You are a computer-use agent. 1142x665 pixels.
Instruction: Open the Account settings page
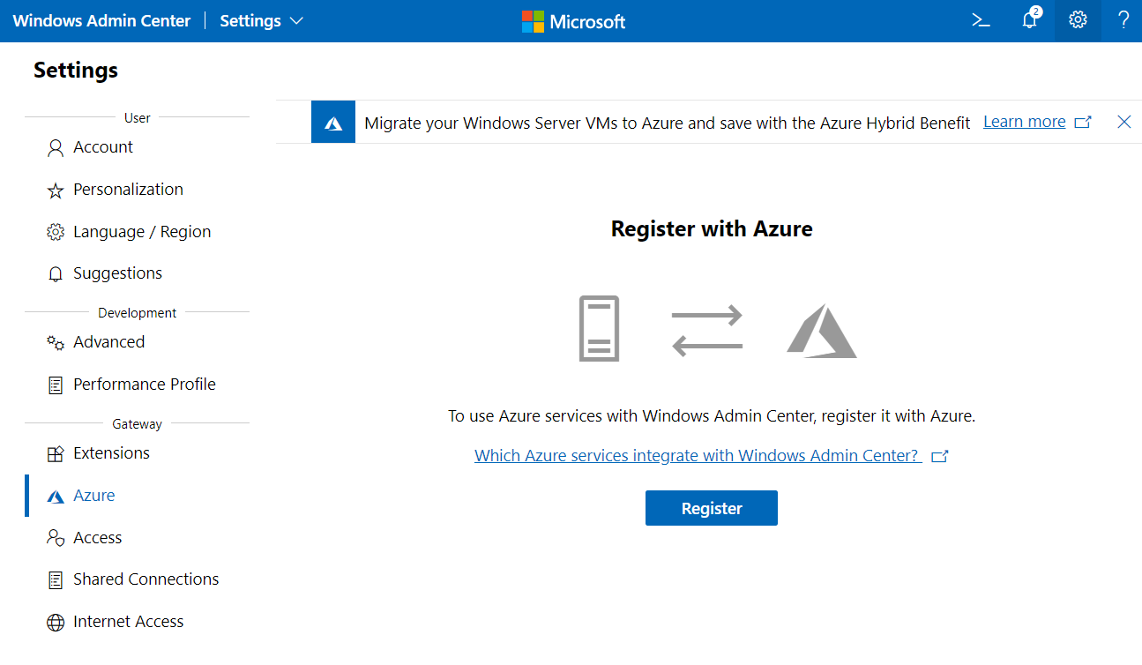click(x=102, y=147)
